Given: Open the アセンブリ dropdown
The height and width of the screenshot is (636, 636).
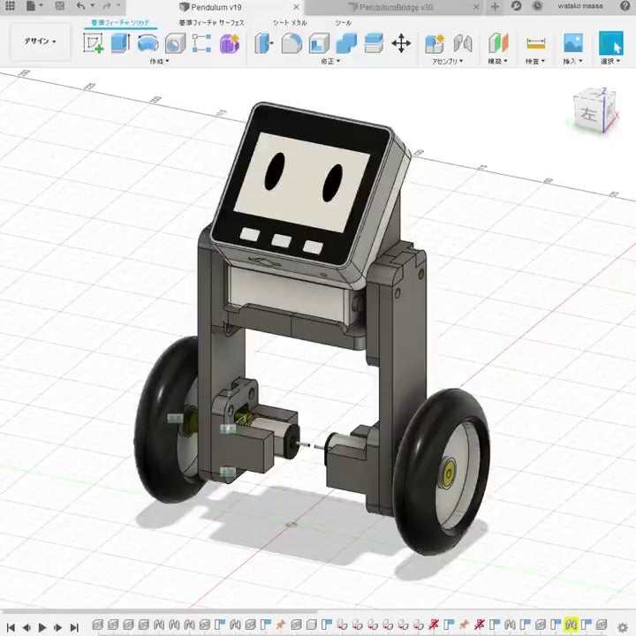Looking at the screenshot, I should click(448, 62).
